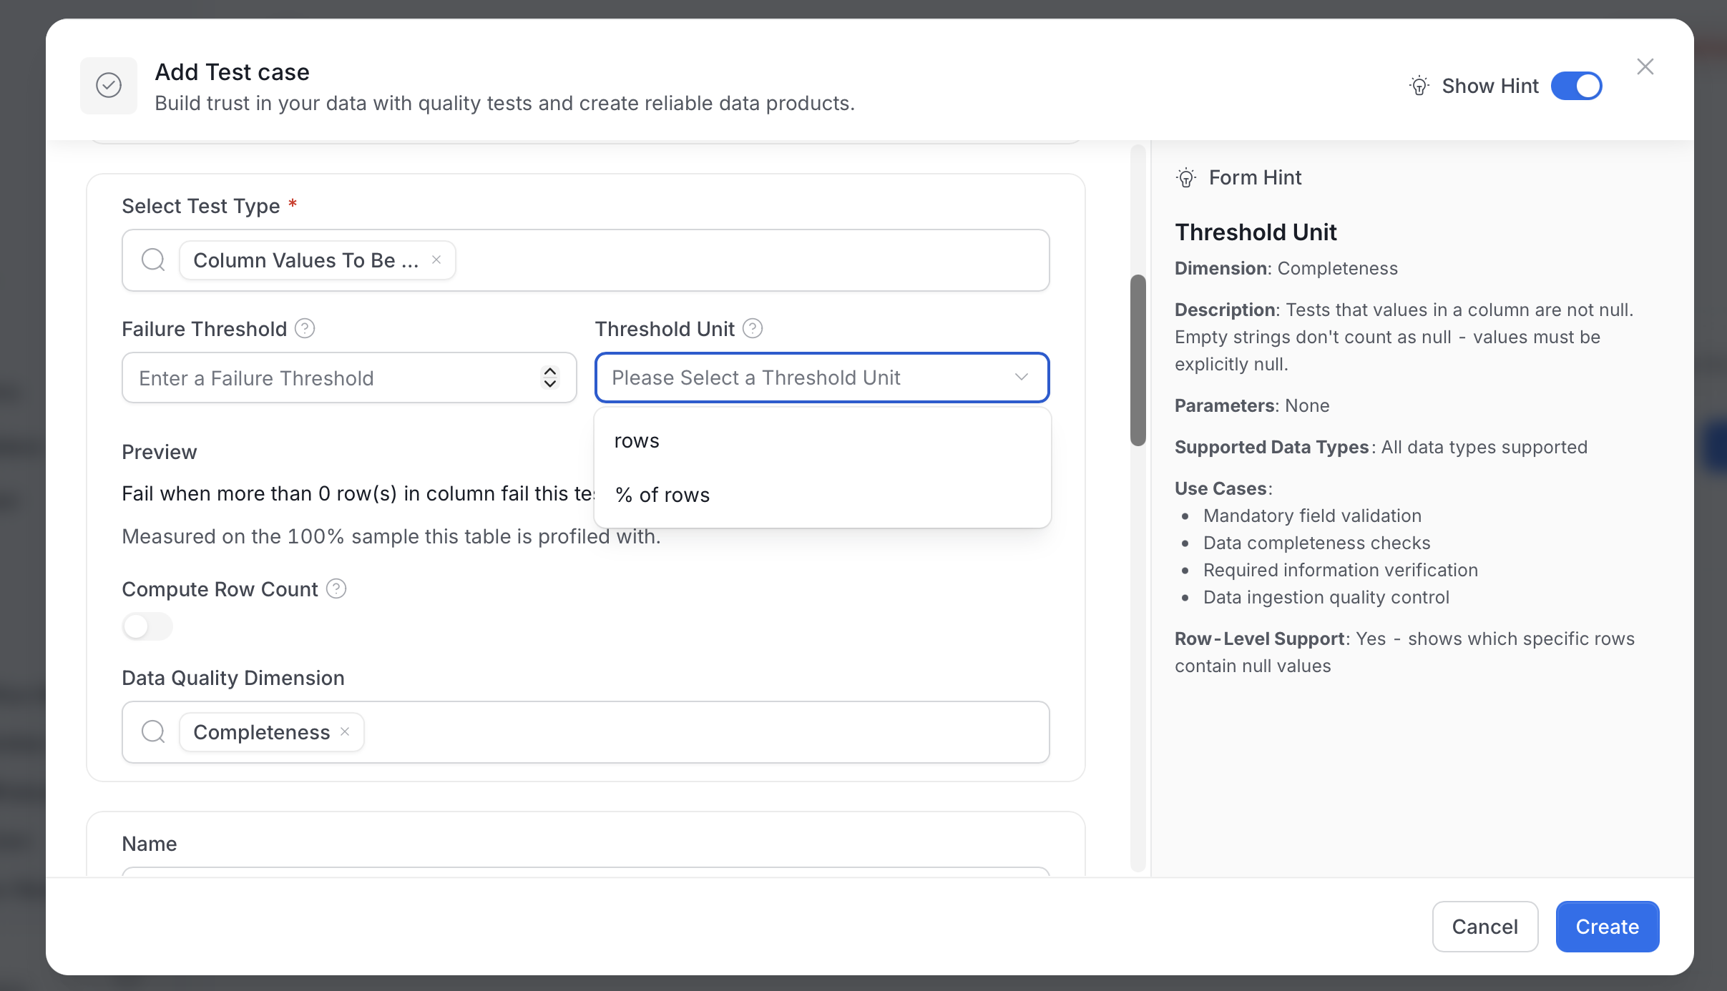
Task: Turn off the Show Hint toggle
Action: tap(1576, 86)
